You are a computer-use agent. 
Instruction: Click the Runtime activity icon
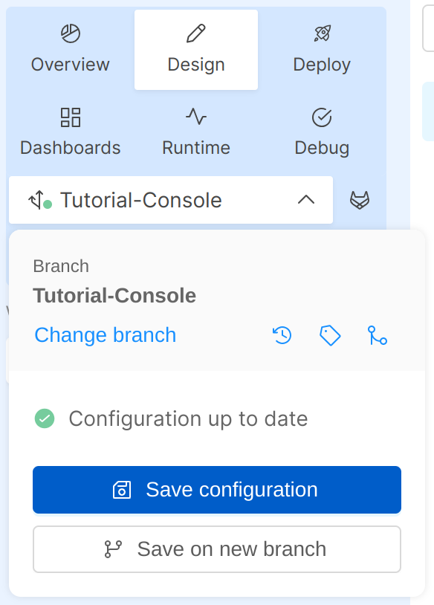pos(195,117)
